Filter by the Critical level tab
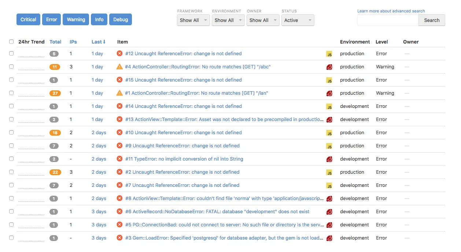The width and height of the screenshot is (461, 252). click(28, 20)
